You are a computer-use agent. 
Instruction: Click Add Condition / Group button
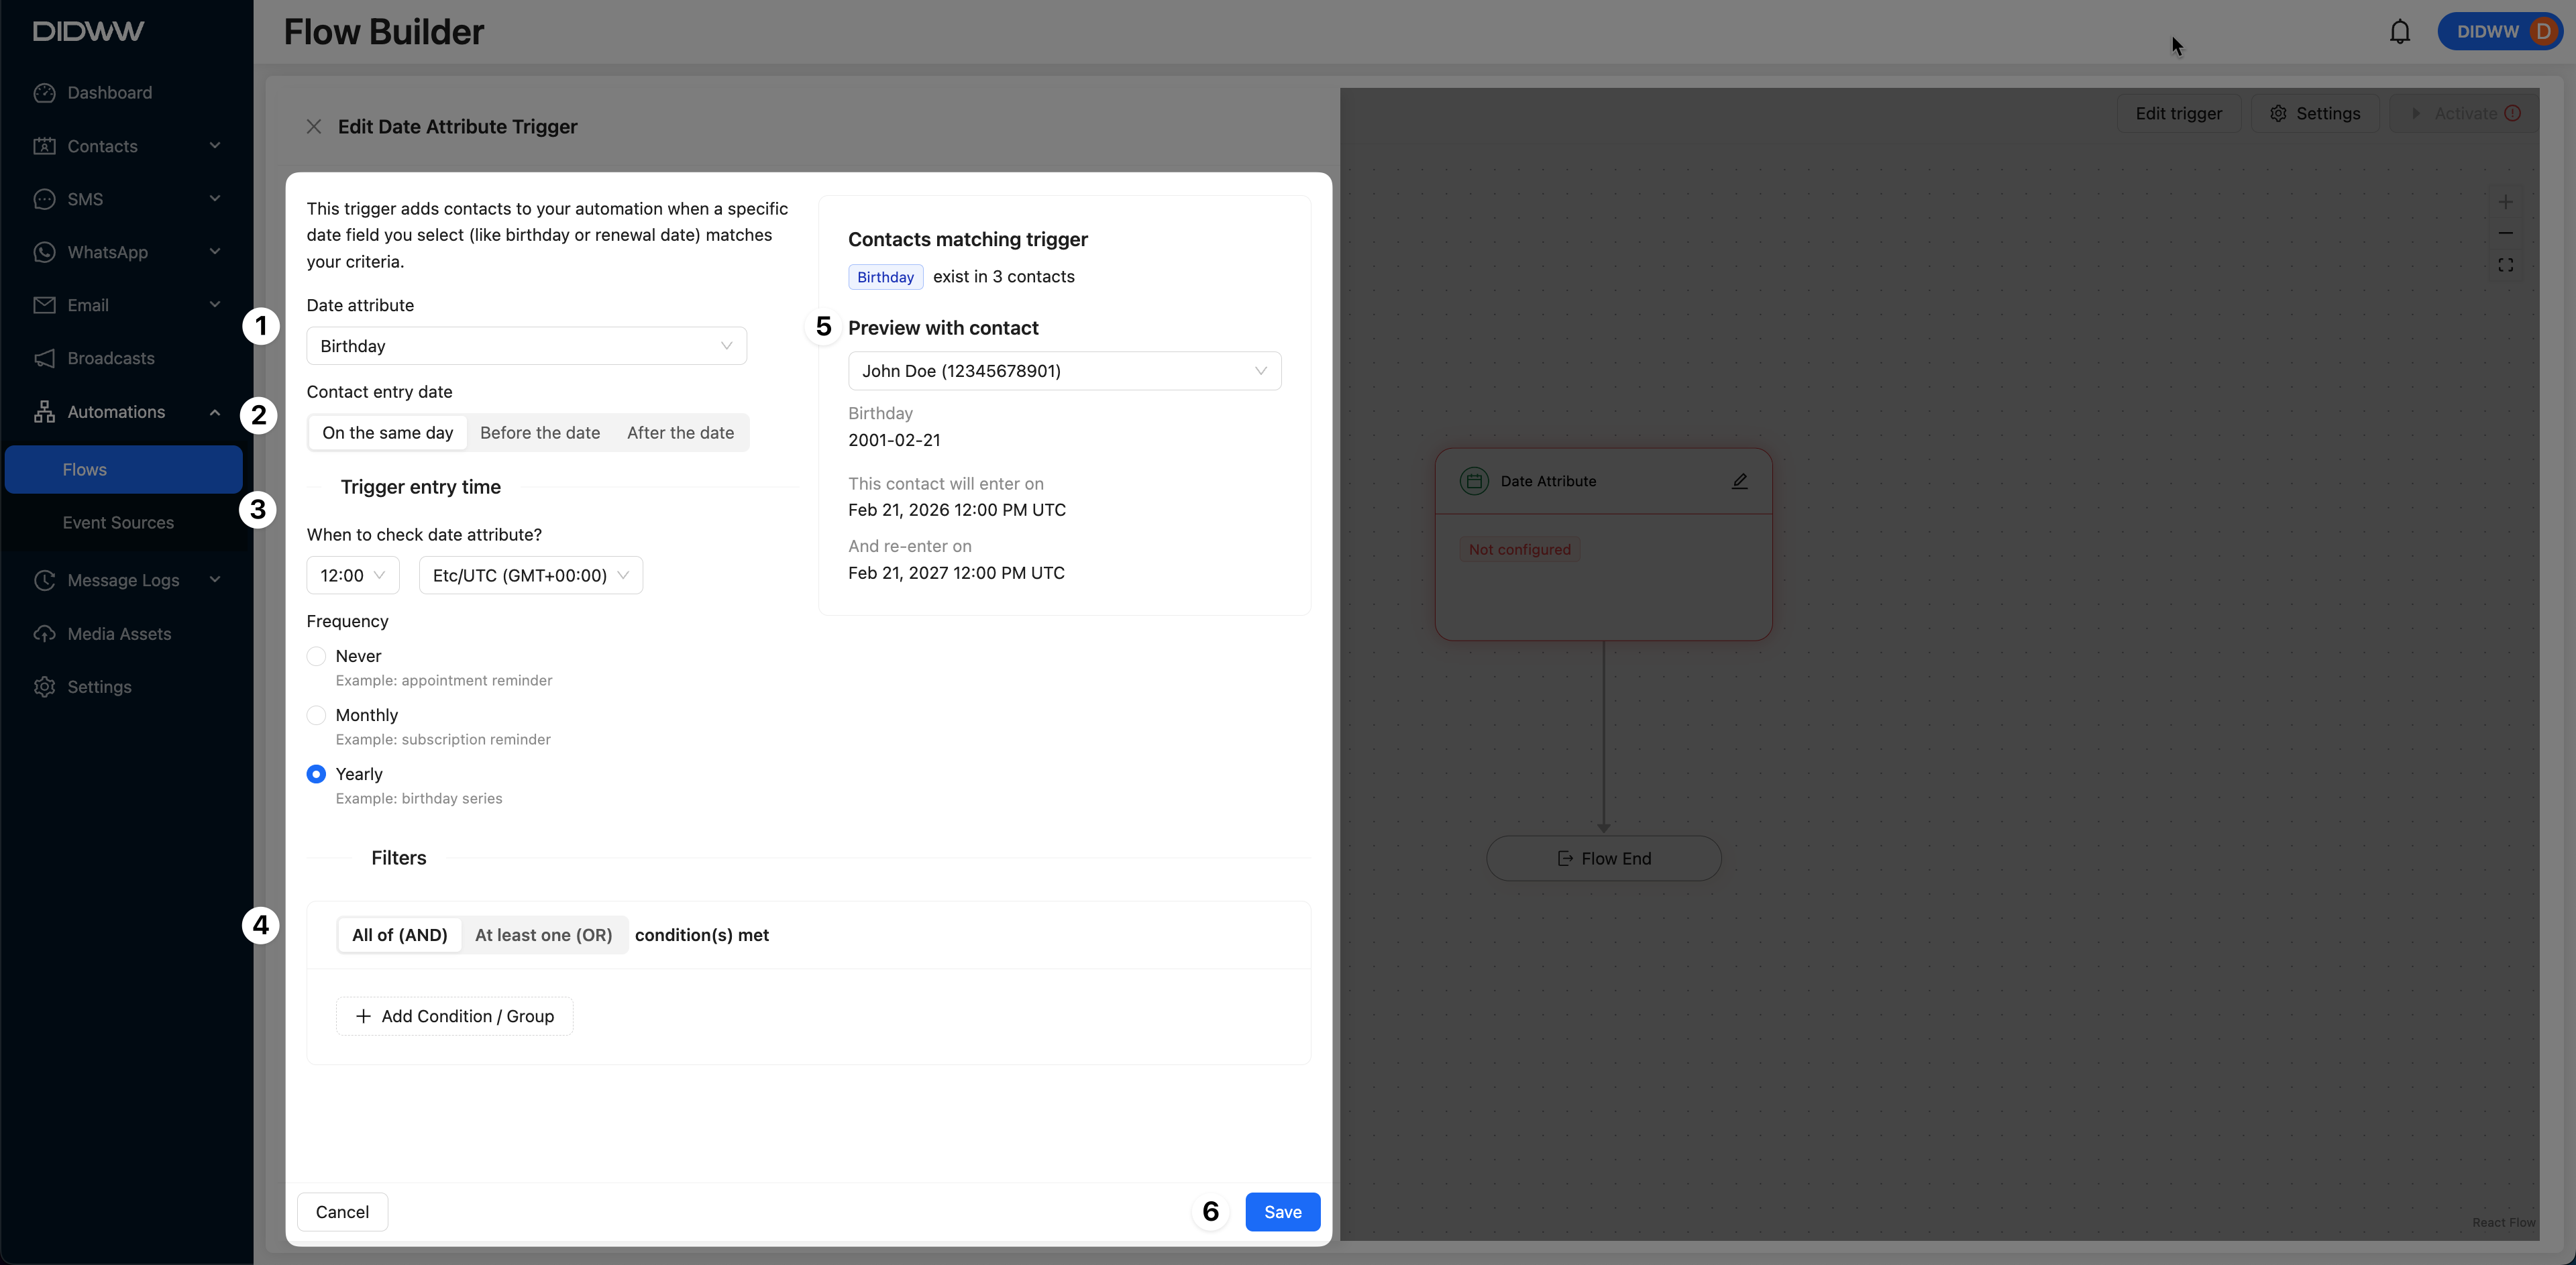(454, 1016)
